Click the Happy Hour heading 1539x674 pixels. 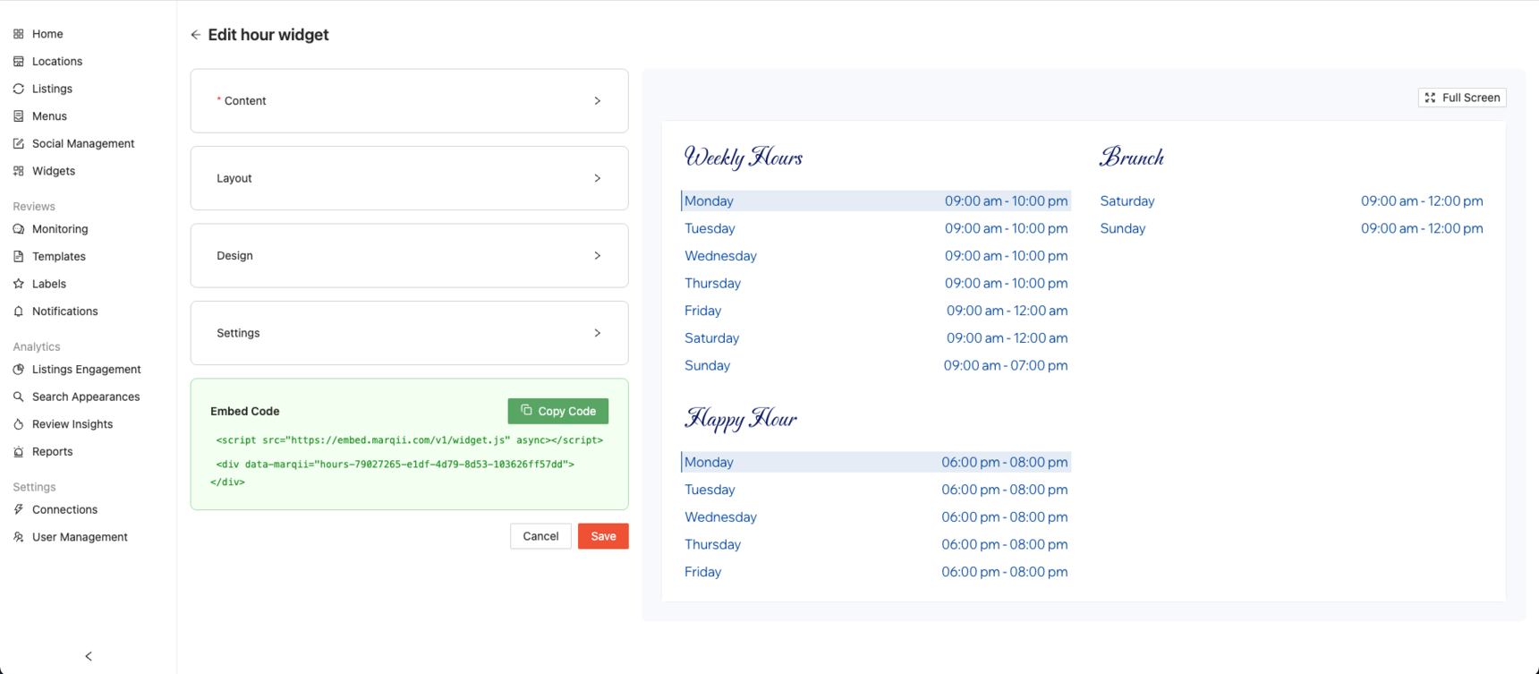click(741, 419)
